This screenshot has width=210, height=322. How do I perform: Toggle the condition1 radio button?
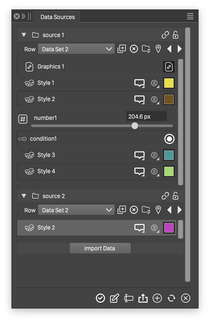(x=169, y=139)
